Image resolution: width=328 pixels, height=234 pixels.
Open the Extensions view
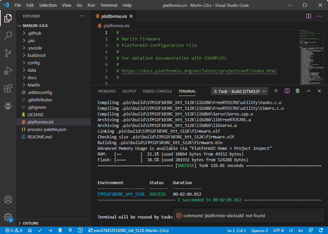coord(8,89)
